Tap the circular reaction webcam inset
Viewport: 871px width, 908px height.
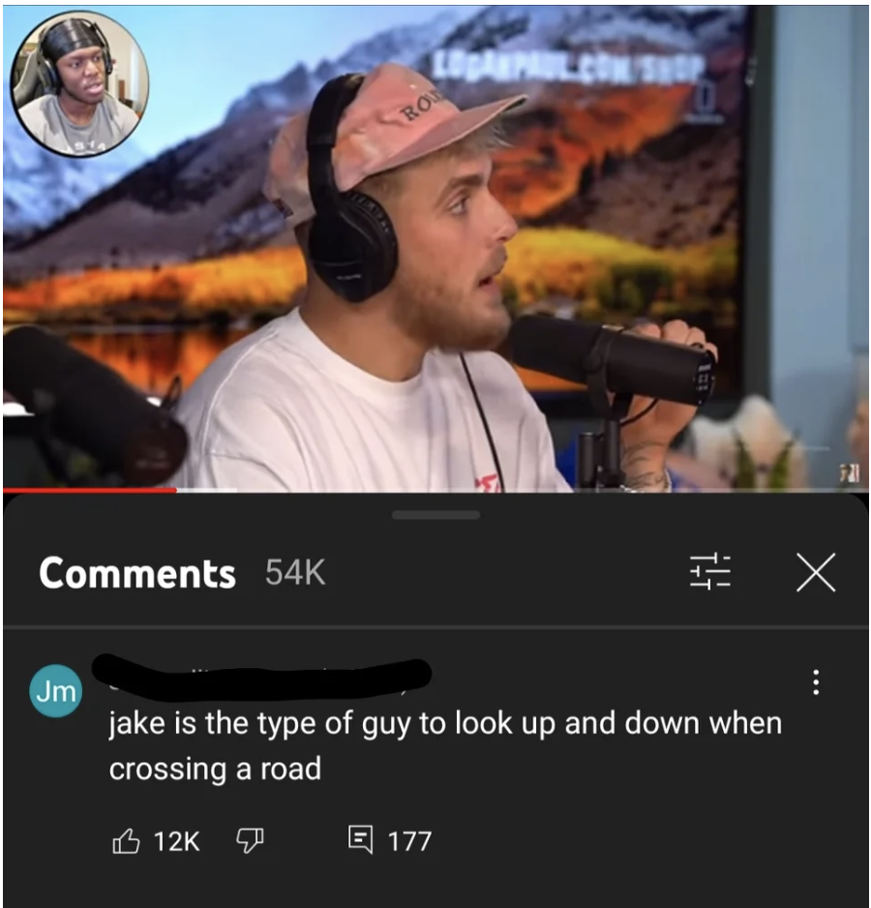tap(79, 84)
